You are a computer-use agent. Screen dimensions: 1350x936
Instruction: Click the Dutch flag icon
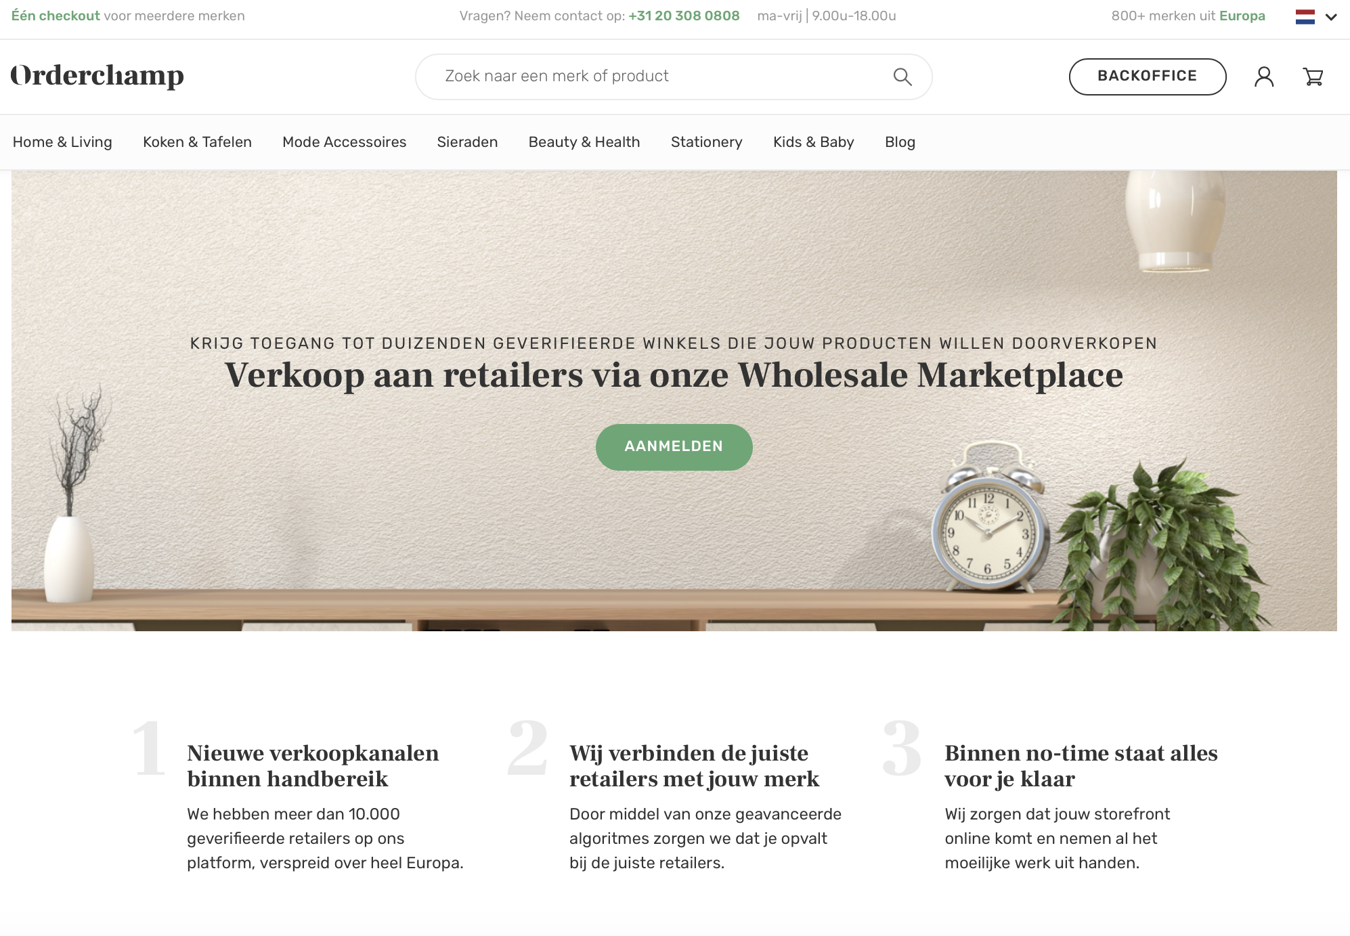tap(1305, 16)
